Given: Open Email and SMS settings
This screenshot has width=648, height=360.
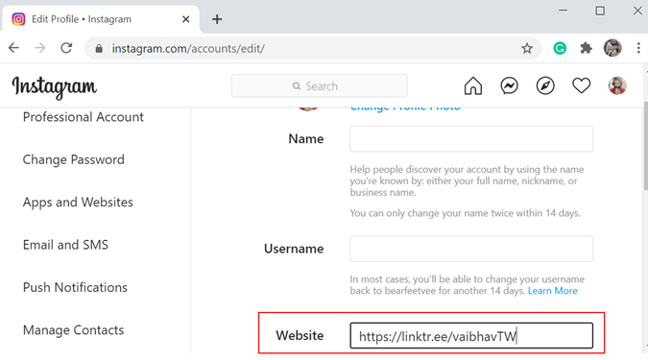Looking at the screenshot, I should click(65, 245).
